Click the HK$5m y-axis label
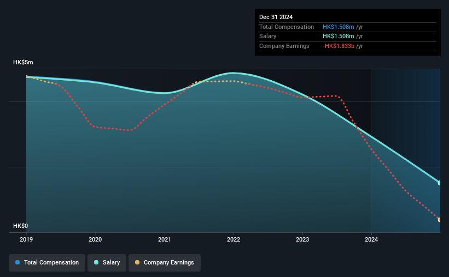The height and width of the screenshot is (277, 449). (x=23, y=62)
